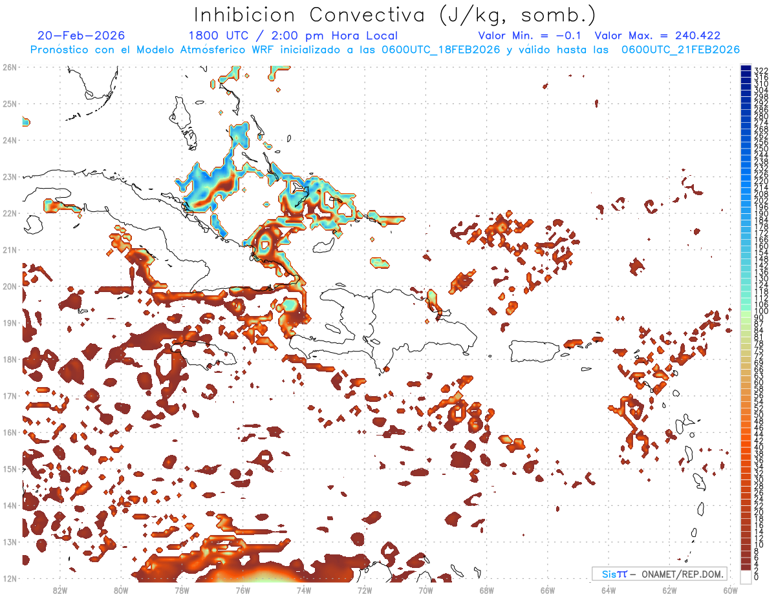Click the longitude label '72W'
The image size is (776, 599).
tap(365, 590)
